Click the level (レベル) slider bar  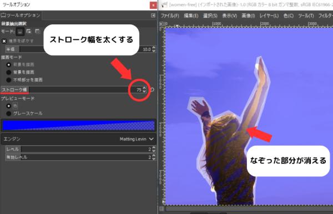pos(80,149)
